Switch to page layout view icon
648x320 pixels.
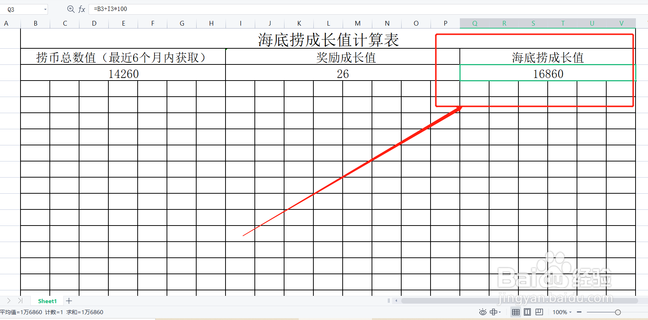click(x=528, y=312)
